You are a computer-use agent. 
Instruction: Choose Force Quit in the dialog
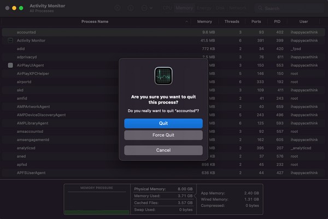163,135
